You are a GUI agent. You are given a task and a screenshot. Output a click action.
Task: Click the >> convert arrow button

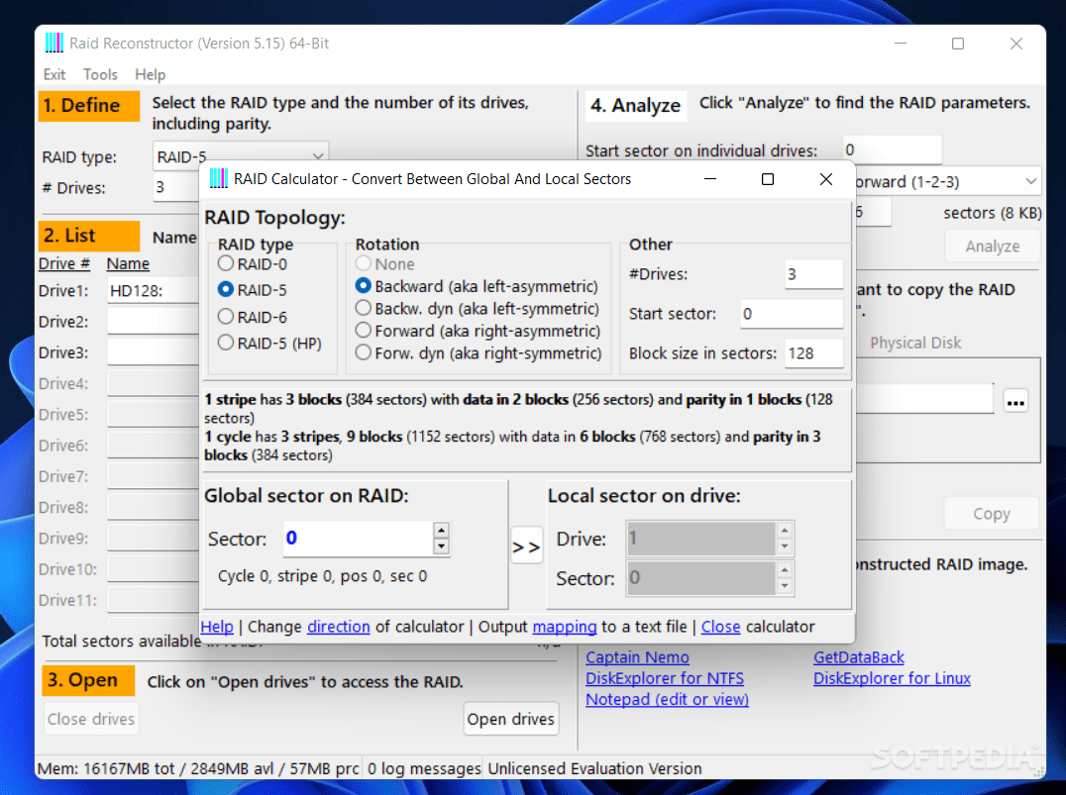click(x=526, y=546)
